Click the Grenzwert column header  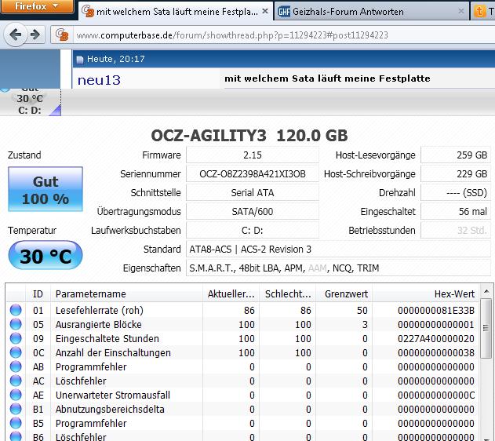pos(344,294)
